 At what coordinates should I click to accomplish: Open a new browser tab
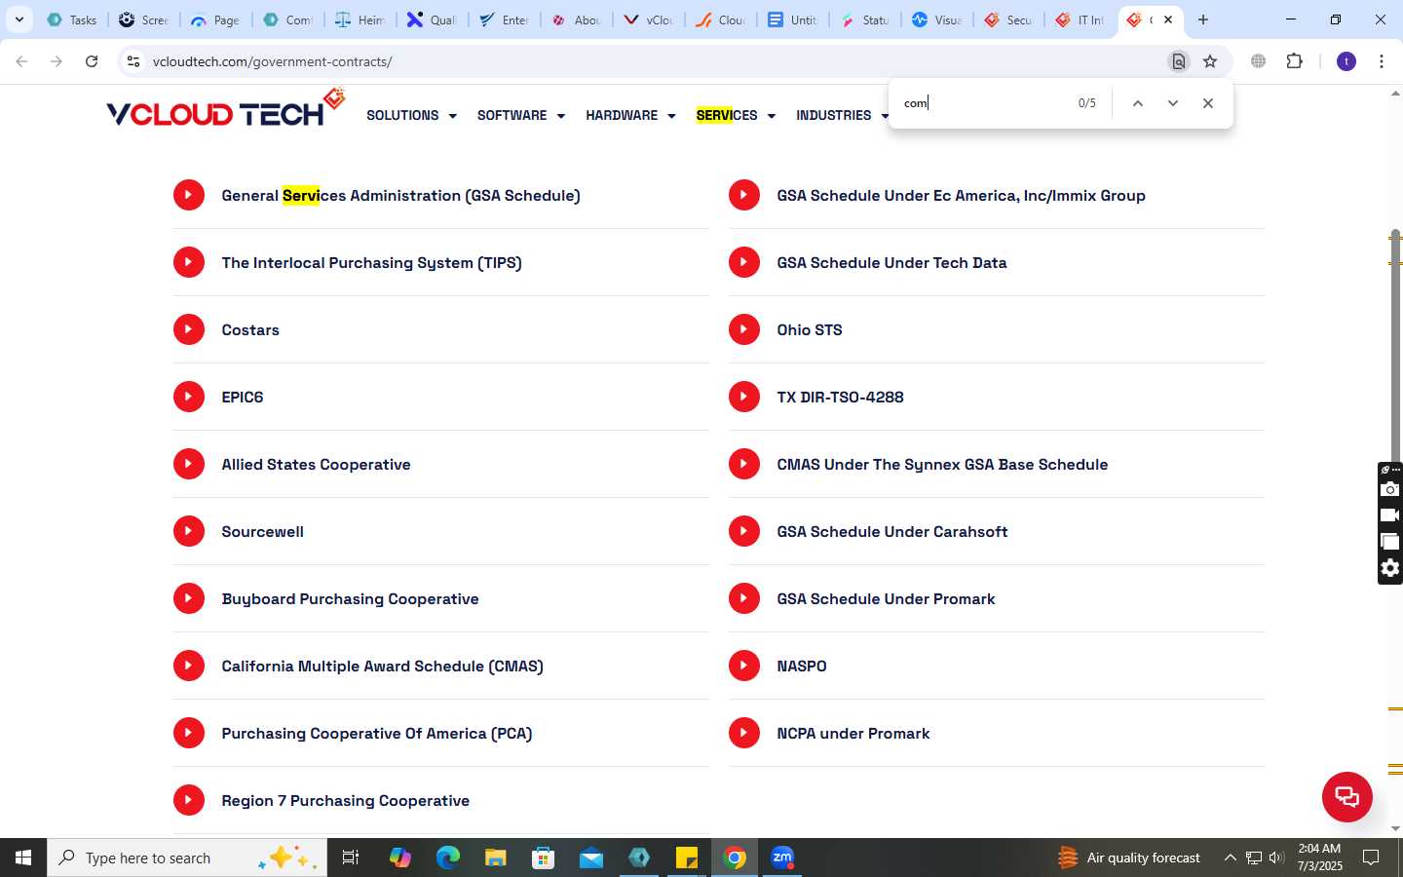click(x=1203, y=19)
